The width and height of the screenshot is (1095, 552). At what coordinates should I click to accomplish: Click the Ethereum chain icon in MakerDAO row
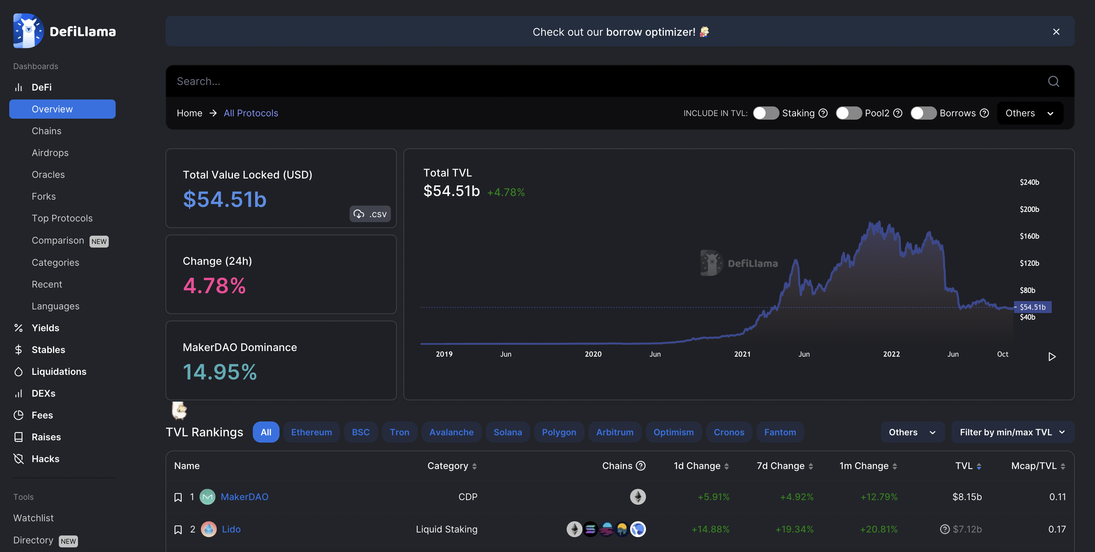(638, 497)
